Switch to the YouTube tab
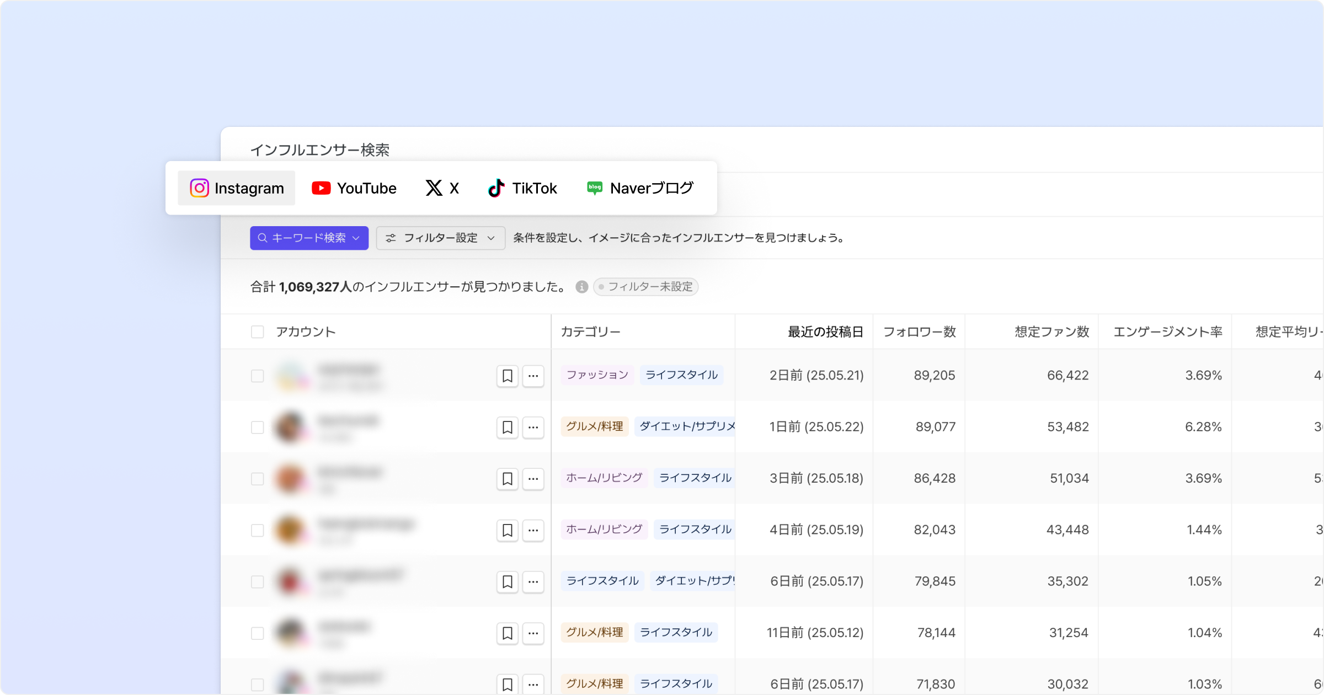 [354, 188]
